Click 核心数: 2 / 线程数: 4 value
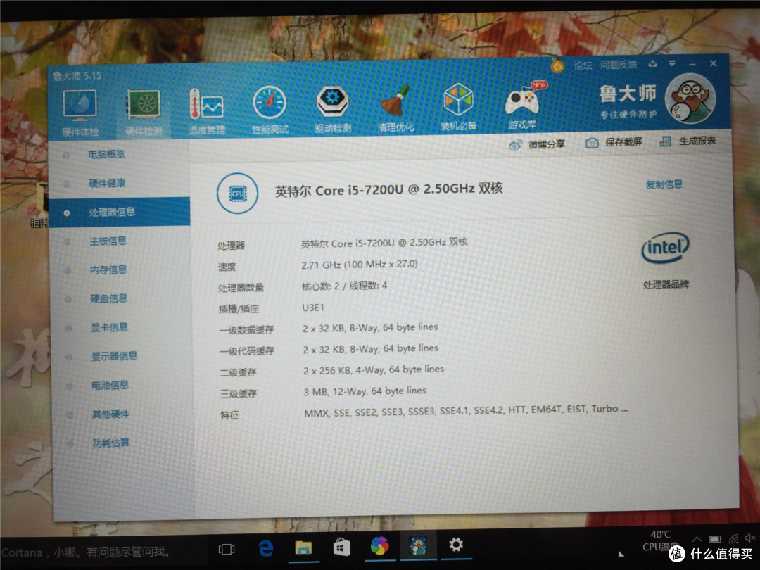760x570 pixels. pos(345,286)
